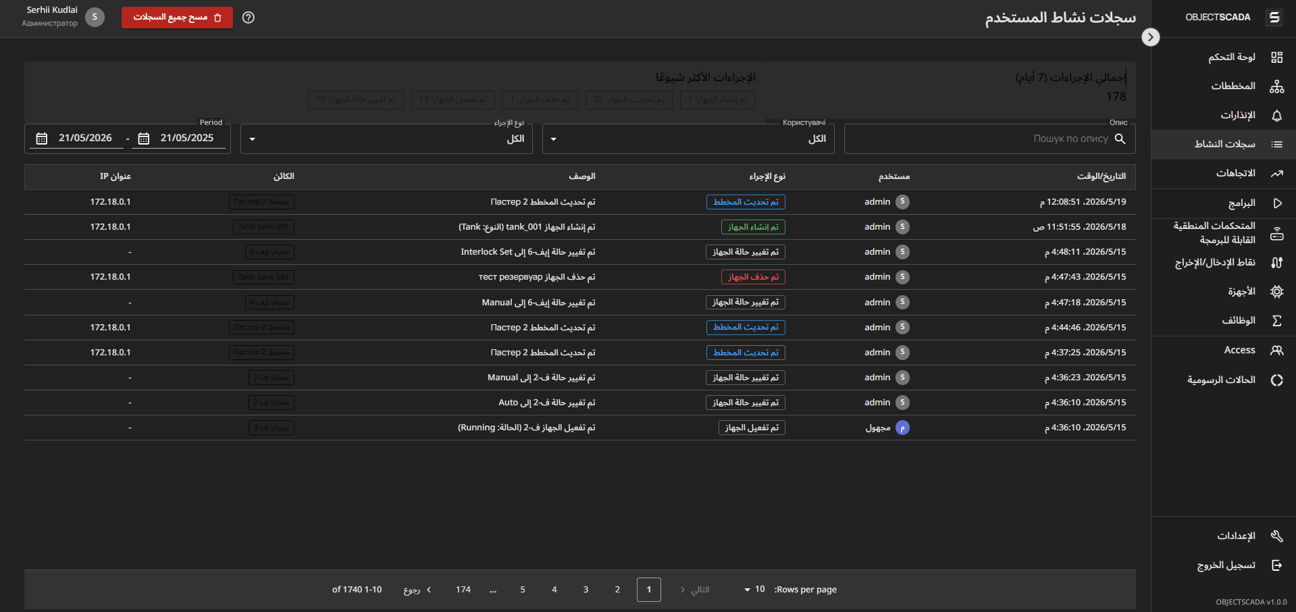This screenshot has width=1296, height=612.
Task: Click the رجوع pagination arrow button
Action: [417, 590]
